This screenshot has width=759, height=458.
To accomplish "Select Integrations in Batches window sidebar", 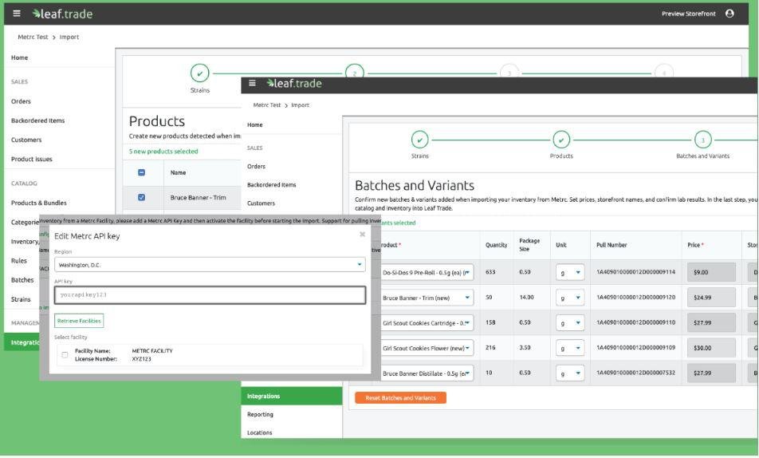I will coord(292,396).
